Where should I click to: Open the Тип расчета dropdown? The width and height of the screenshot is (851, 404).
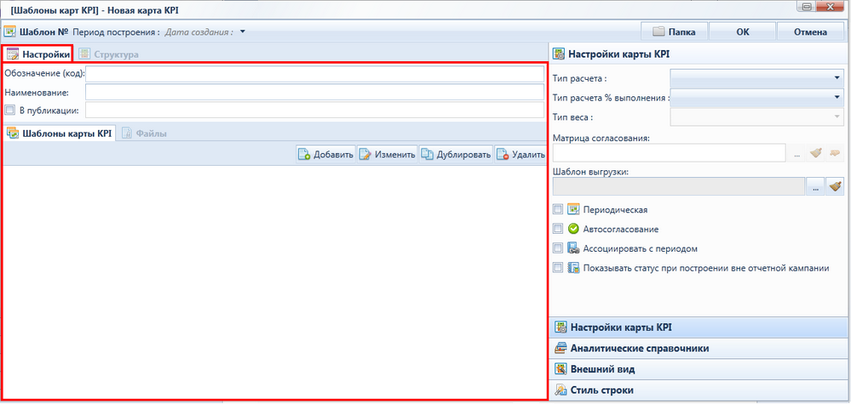click(756, 78)
